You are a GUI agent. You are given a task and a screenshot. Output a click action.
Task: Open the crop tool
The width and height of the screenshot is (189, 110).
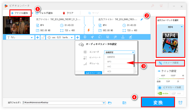(107, 37)
